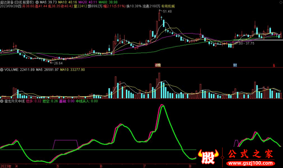The height and width of the screenshot is (168, 283).
Task: Open the 潜龙升天中线 indicator dropdown arrow
Action: click(x=2, y=101)
